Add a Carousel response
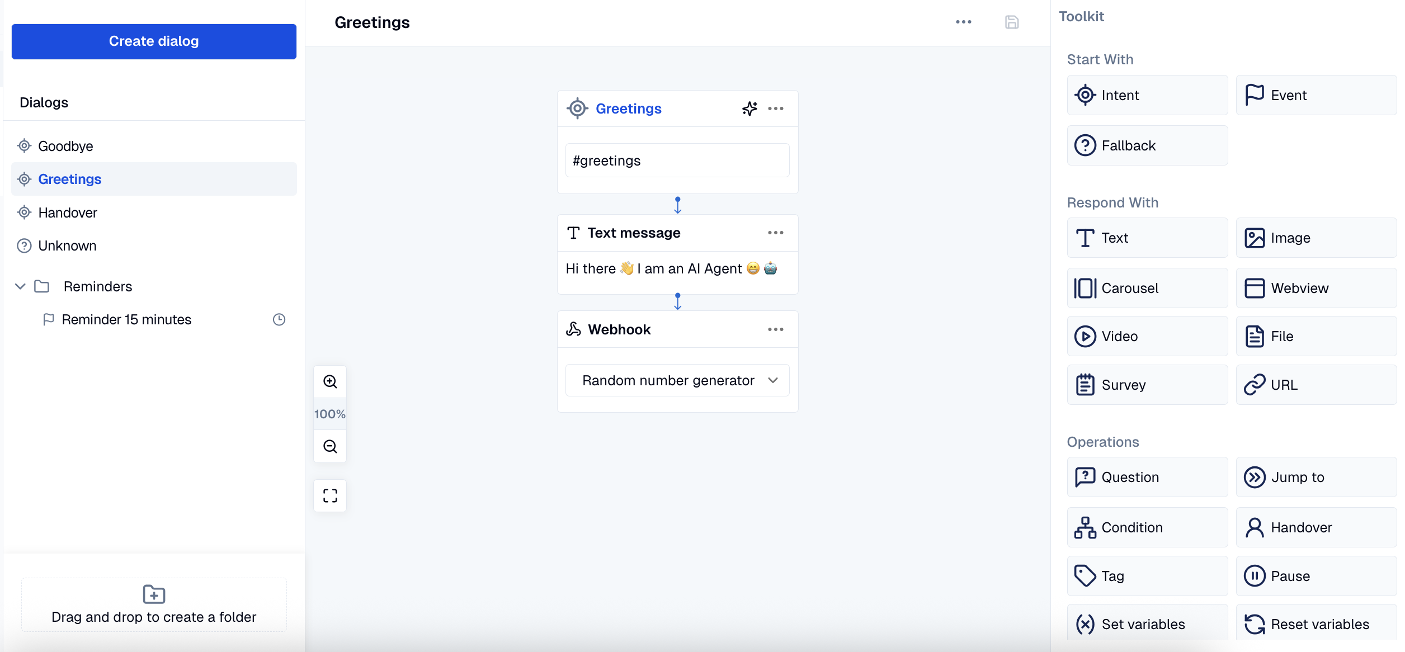 click(x=1147, y=287)
